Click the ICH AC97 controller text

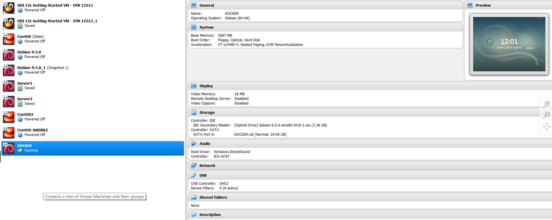tap(222, 156)
